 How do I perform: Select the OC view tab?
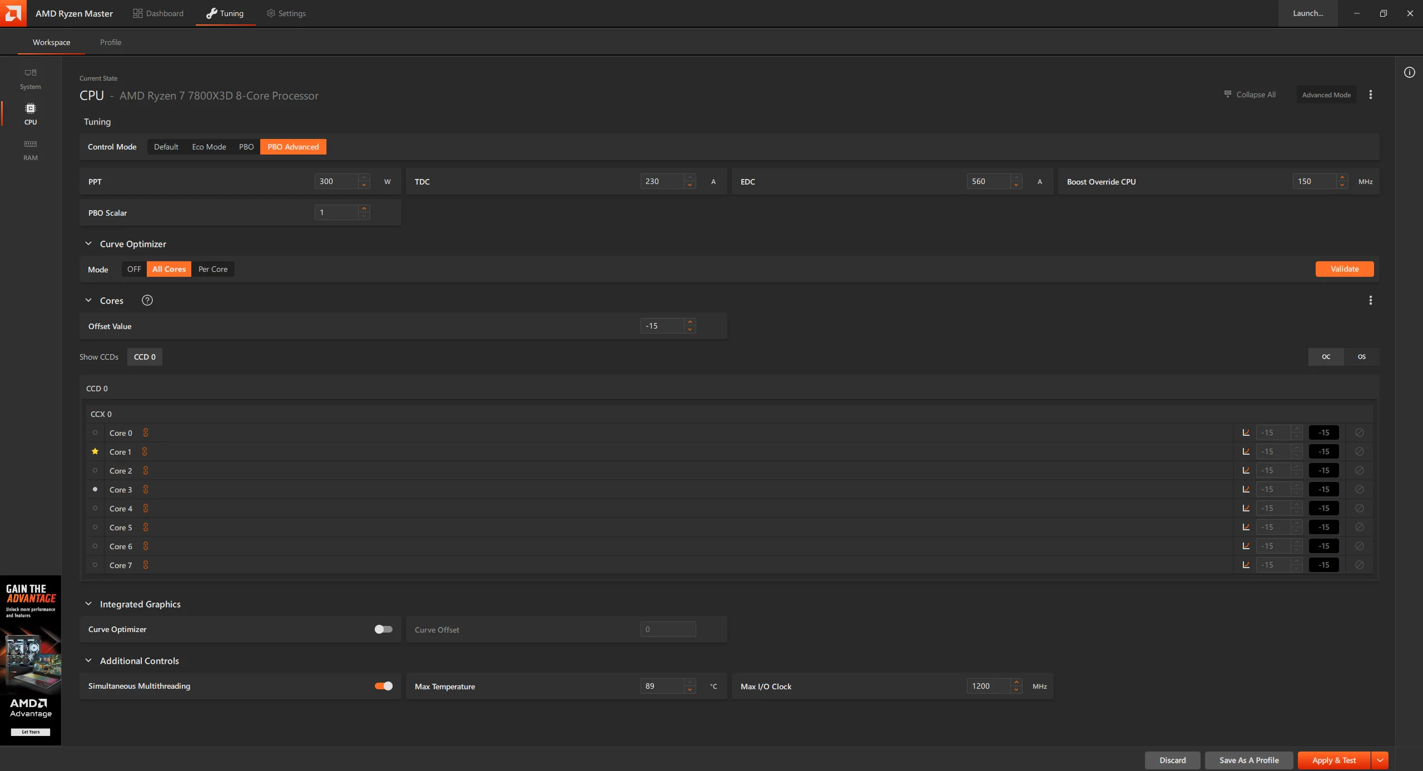[x=1326, y=357]
